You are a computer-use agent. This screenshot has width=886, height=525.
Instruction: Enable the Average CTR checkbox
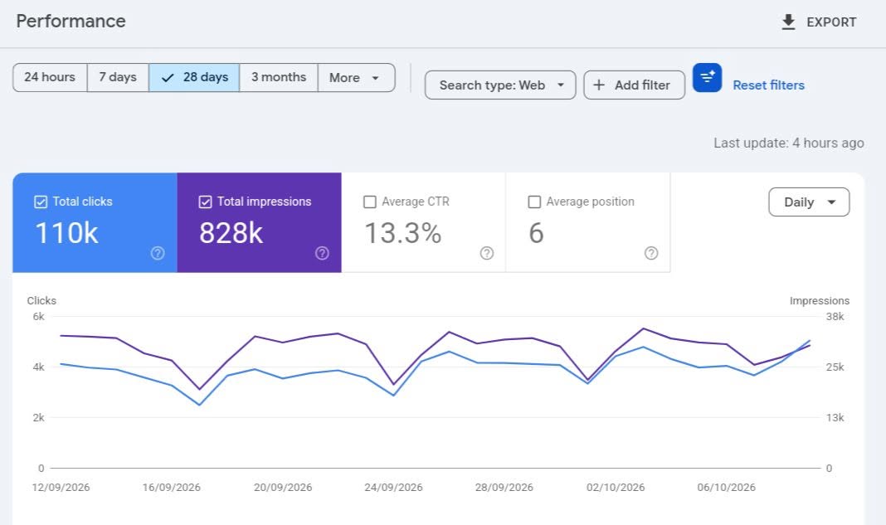[369, 202]
